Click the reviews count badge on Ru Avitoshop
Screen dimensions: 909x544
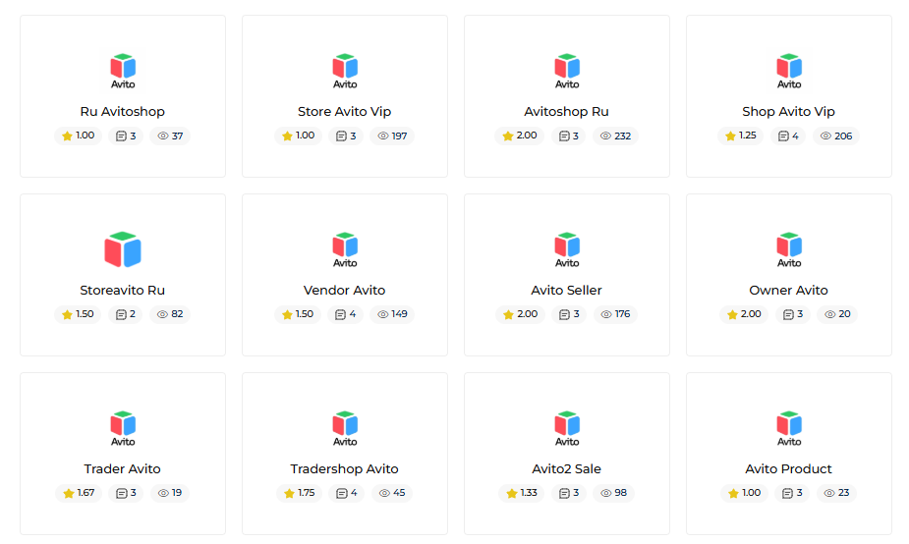(x=126, y=136)
